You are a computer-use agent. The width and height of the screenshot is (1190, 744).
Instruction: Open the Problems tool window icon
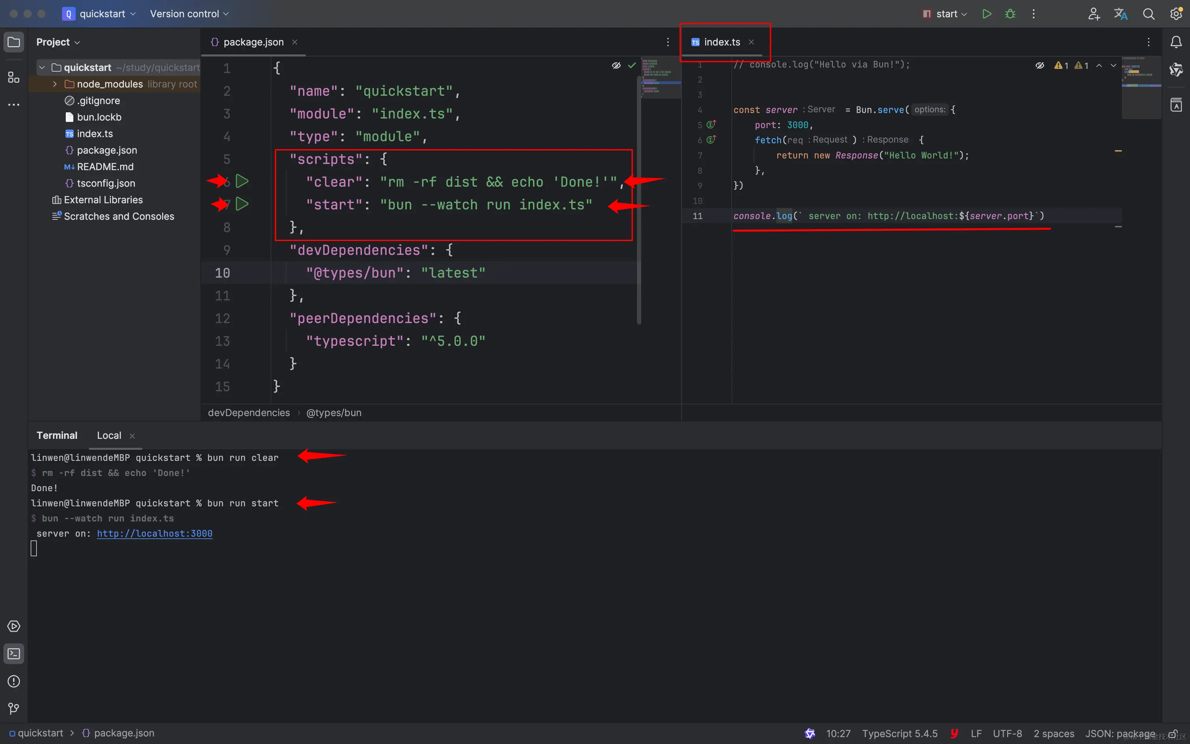[x=14, y=681]
